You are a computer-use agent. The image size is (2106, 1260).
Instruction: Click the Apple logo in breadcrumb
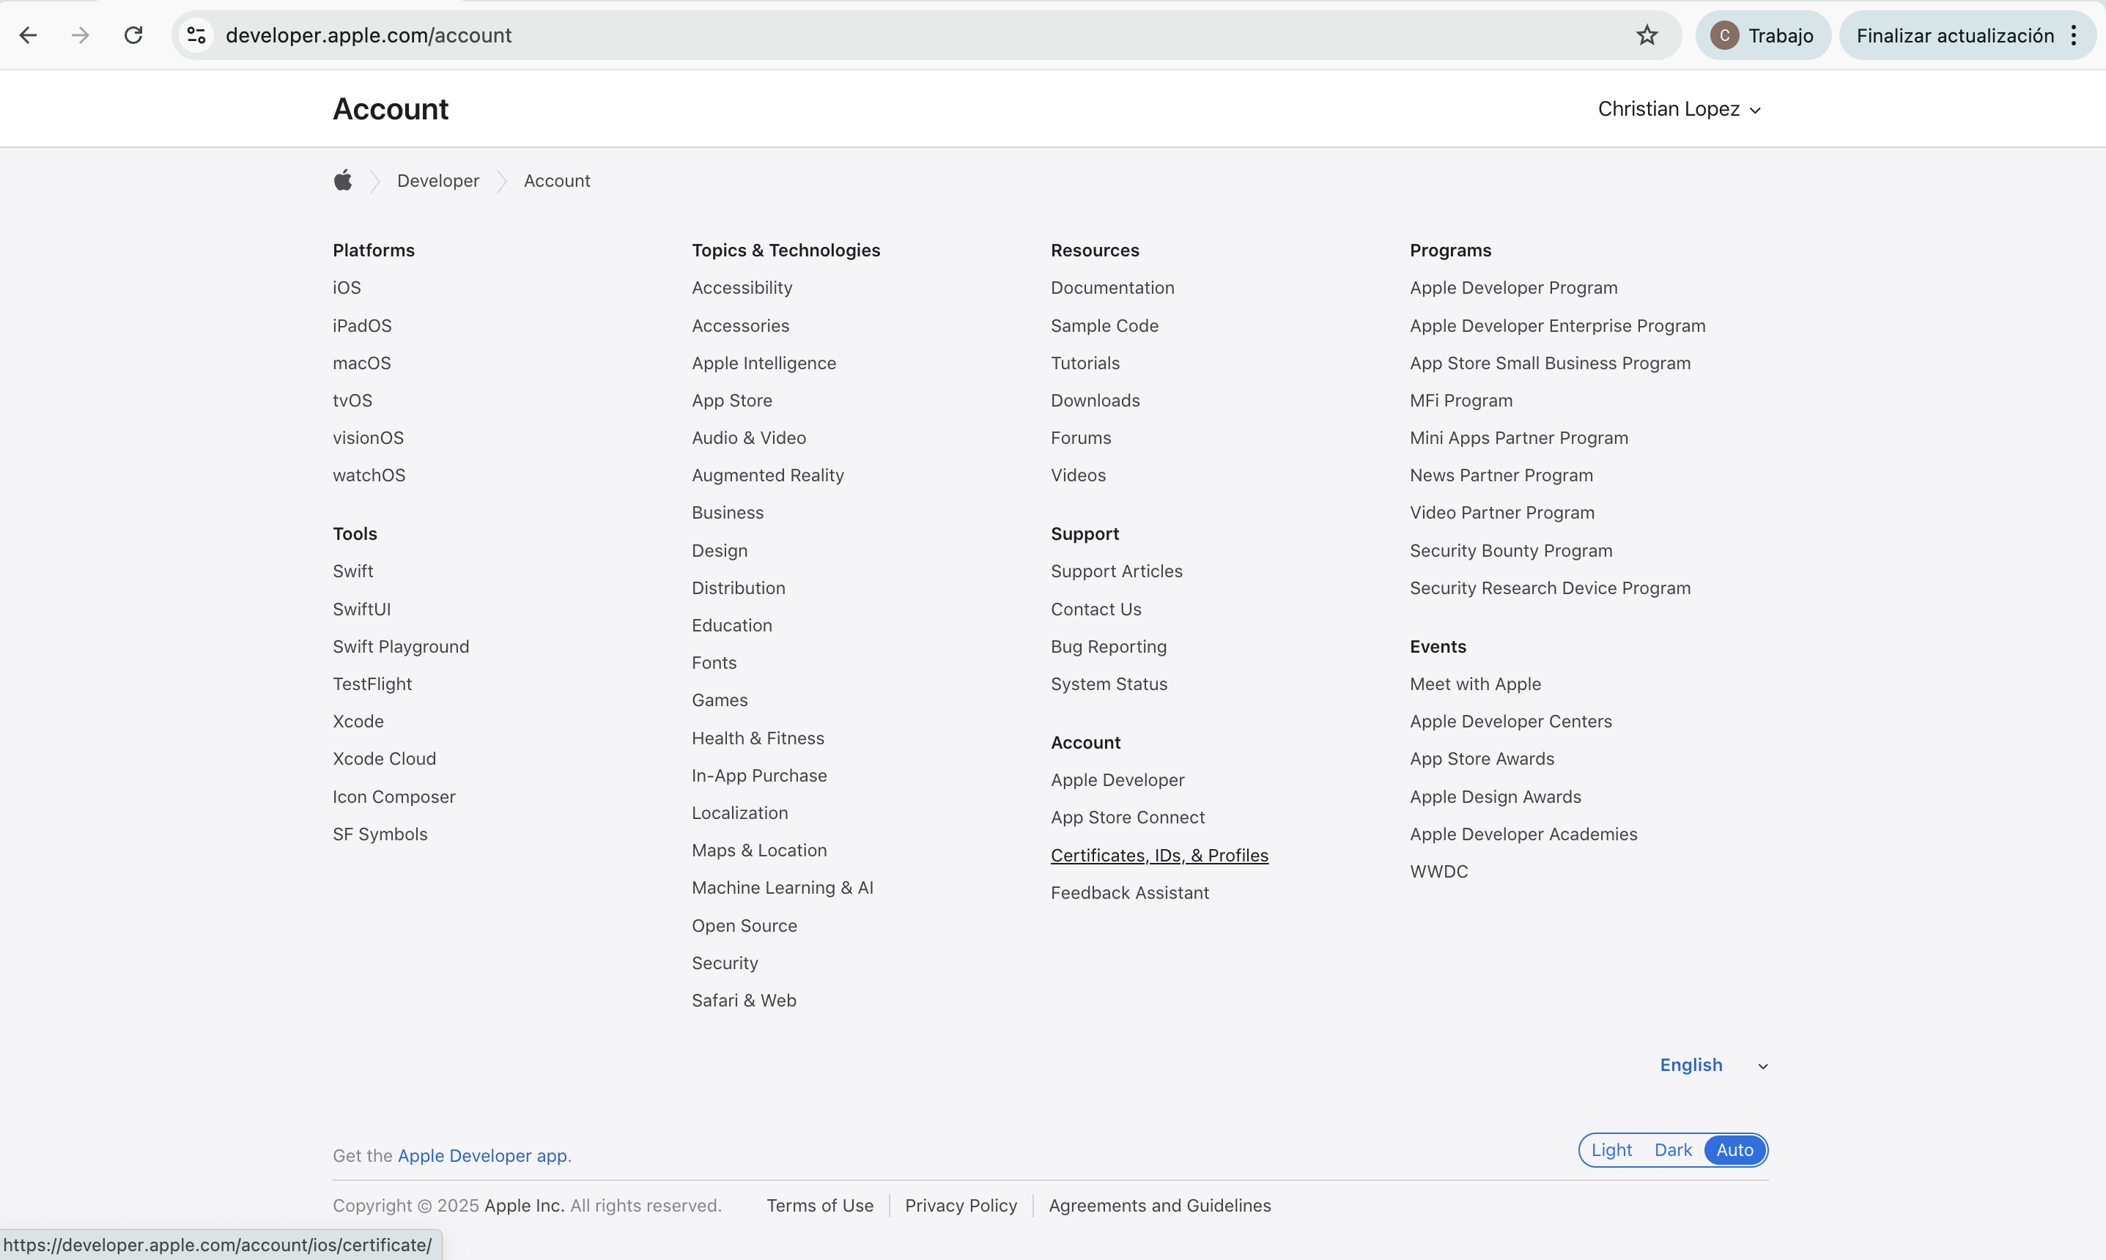343,180
